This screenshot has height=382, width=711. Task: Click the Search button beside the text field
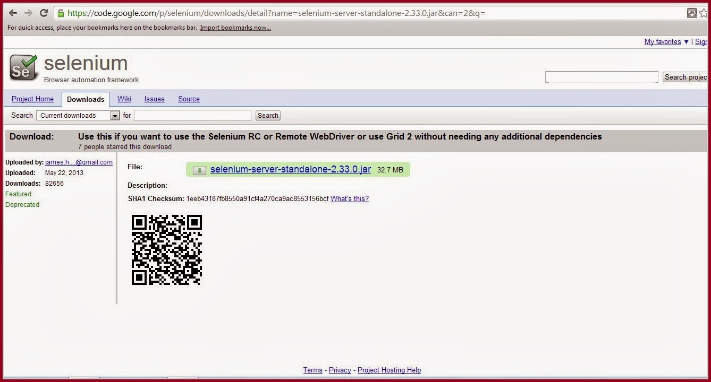tap(268, 115)
